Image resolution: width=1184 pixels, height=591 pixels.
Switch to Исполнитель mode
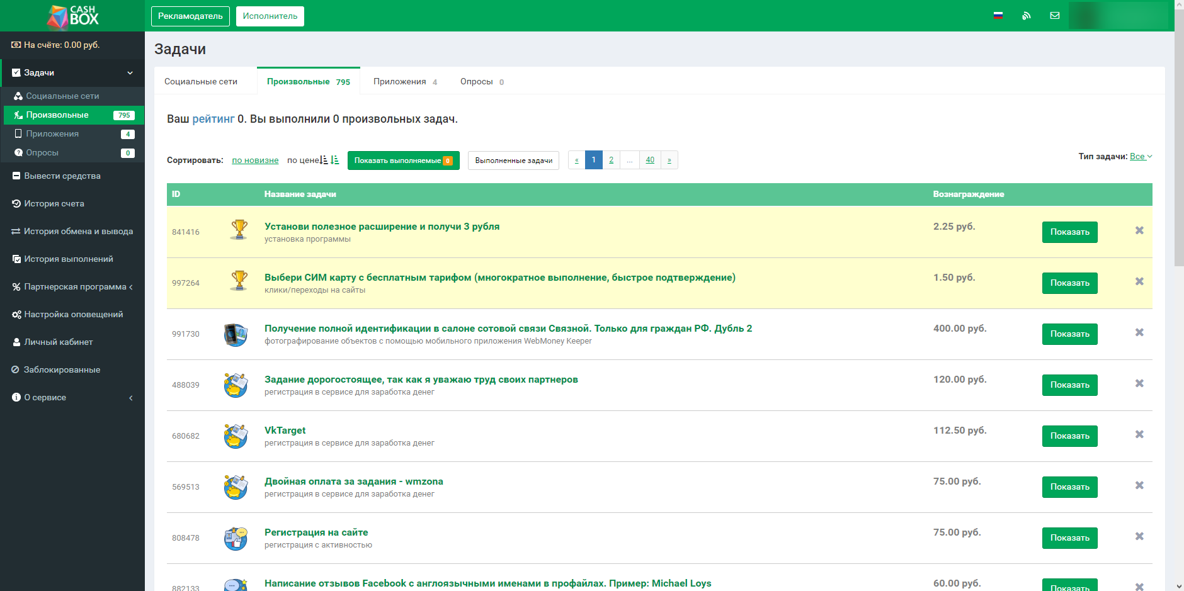tap(270, 16)
